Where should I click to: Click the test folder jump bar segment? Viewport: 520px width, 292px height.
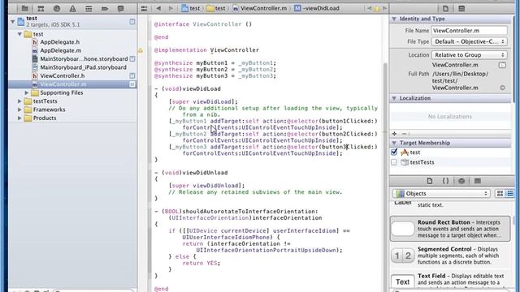216,8
